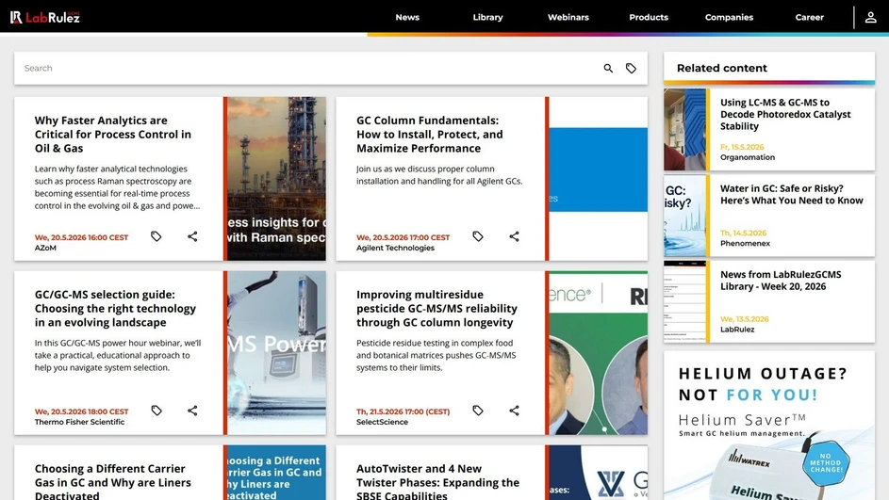Click the Phenomenex Water in GC thumbnail
Screen dimensions: 889x500
[684, 216]
